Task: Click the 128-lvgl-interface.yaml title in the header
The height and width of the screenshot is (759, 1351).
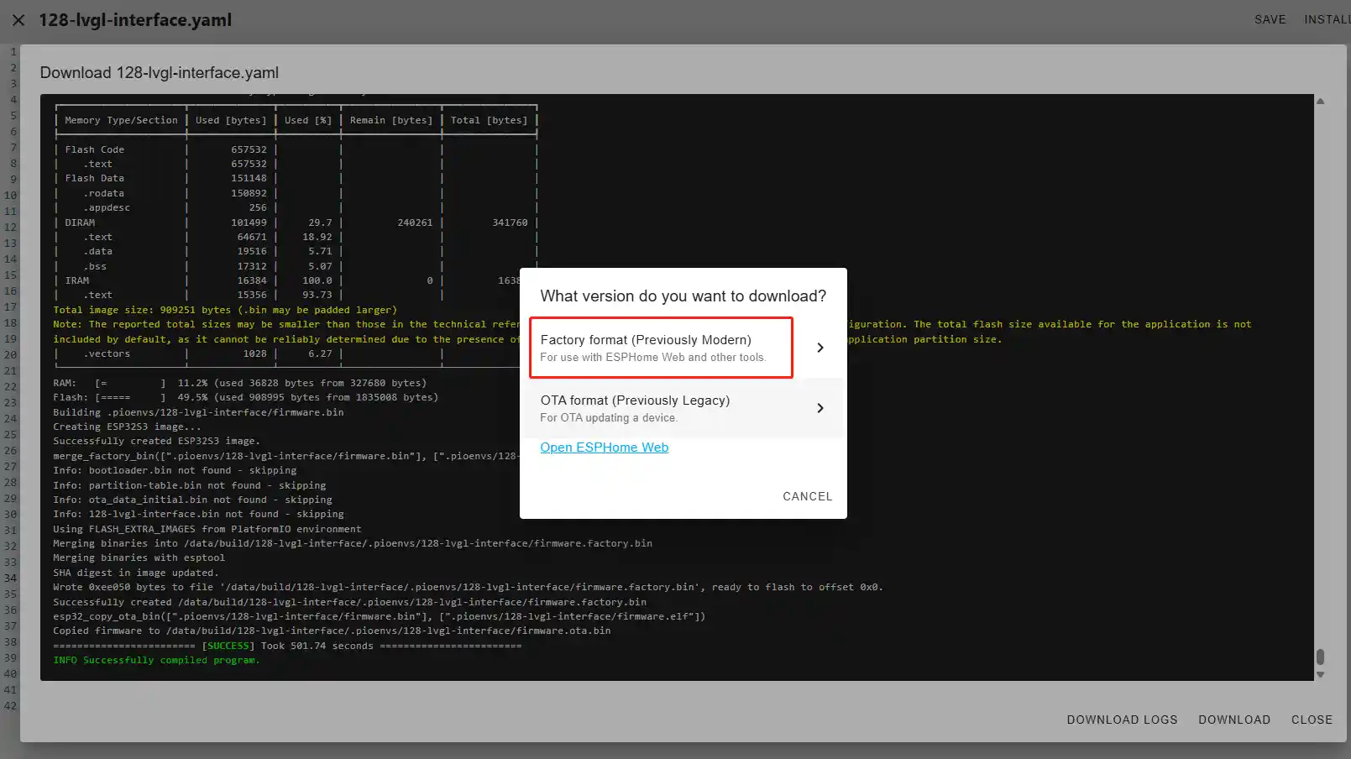Action: pyautogui.click(x=135, y=20)
